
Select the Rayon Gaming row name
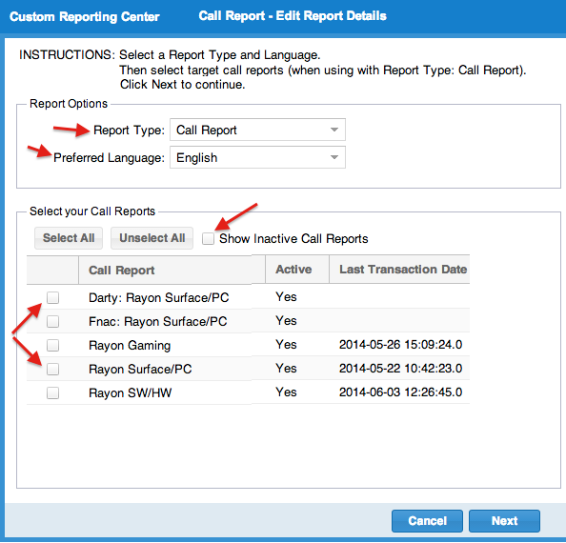[x=130, y=345]
